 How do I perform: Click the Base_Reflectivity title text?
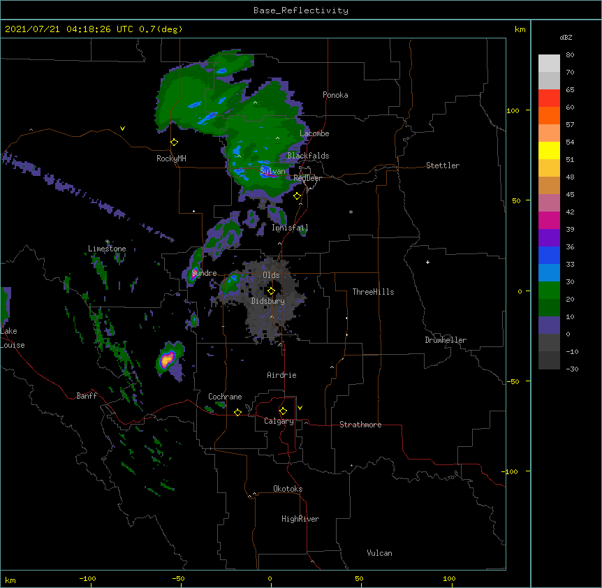pos(301,10)
